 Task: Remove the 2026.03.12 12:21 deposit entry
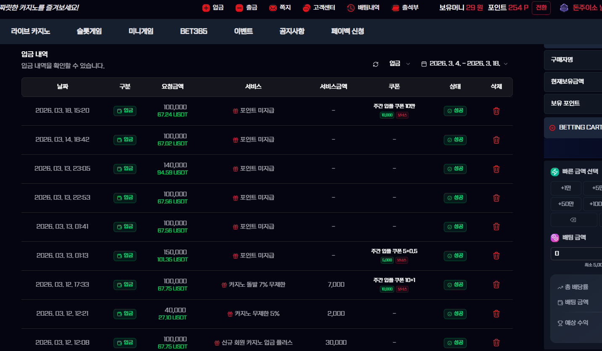(496, 314)
